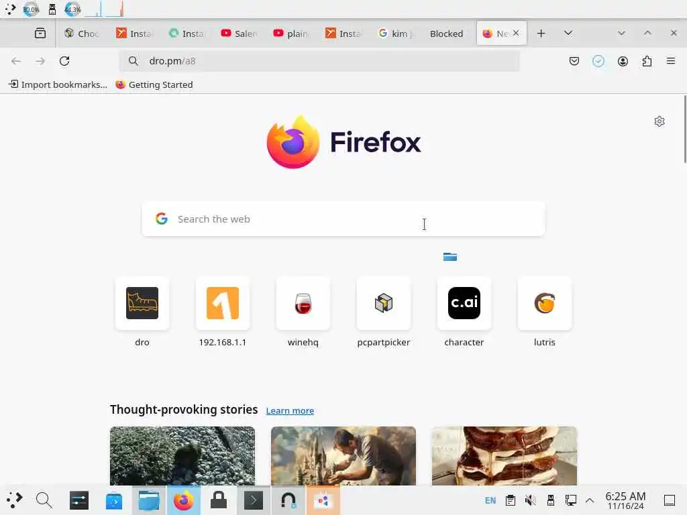Image resolution: width=687 pixels, height=515 pixels.
Task: Click the orange-highlighted taskbar app icon
Action: [323, 500]
